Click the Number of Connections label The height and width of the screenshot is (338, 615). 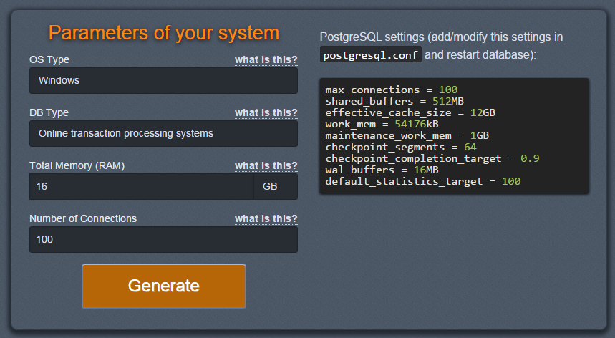[83, 218]
